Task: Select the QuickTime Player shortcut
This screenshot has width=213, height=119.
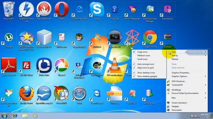Action: (79, 9)
